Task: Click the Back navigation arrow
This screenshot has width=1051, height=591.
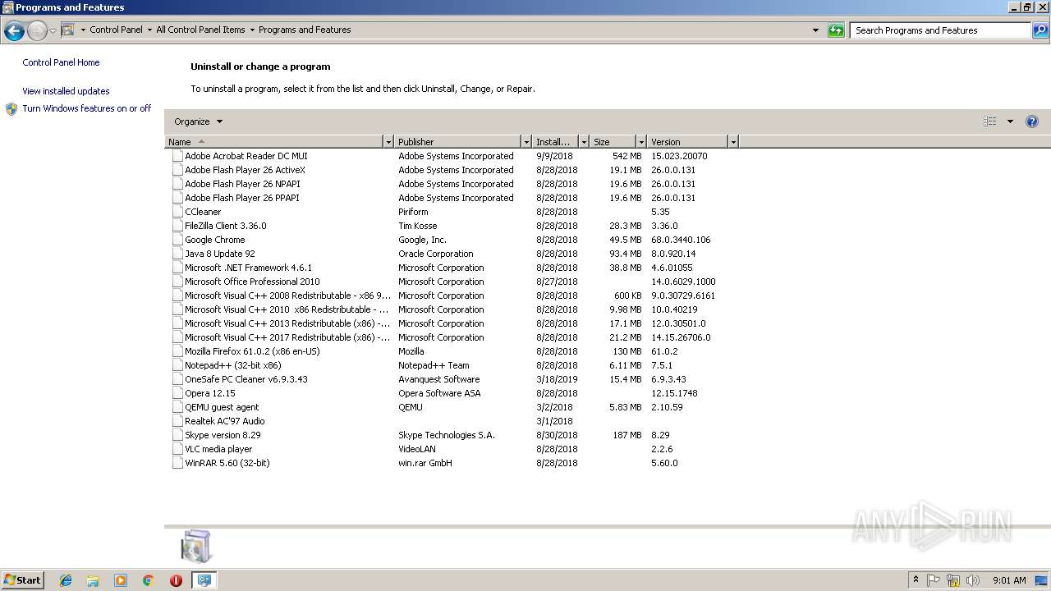Action: (14, 31)
